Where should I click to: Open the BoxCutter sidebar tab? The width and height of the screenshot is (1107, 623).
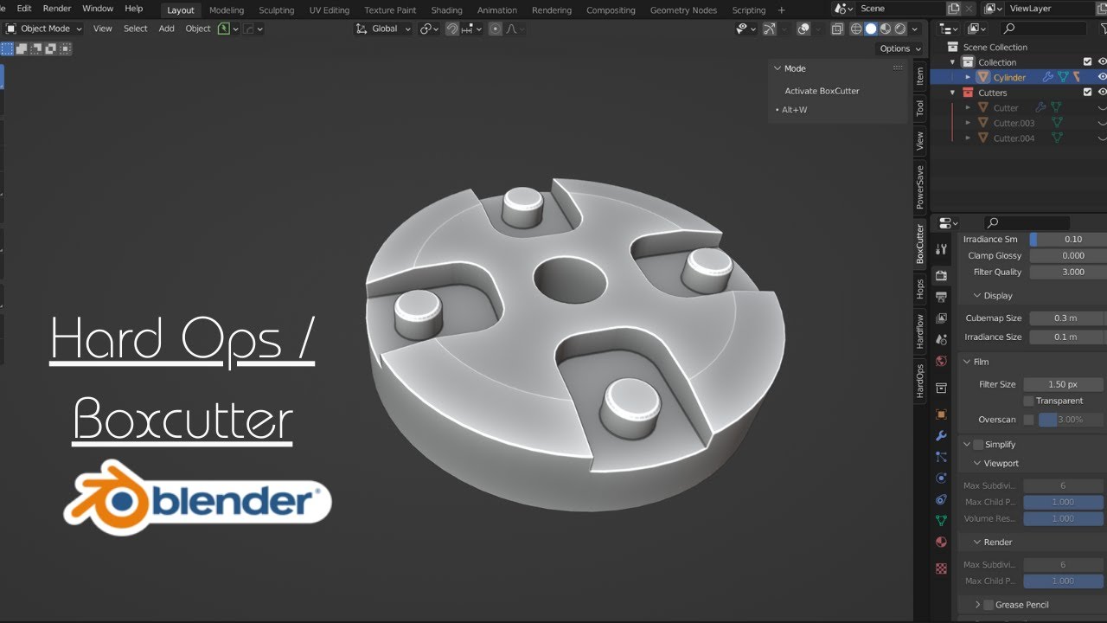[x=920, y=244]
